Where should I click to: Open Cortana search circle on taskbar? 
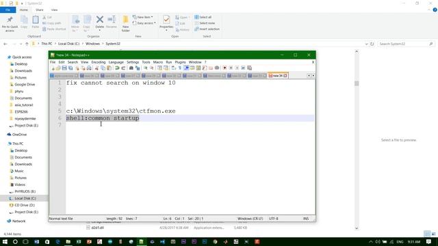[15, 241]
